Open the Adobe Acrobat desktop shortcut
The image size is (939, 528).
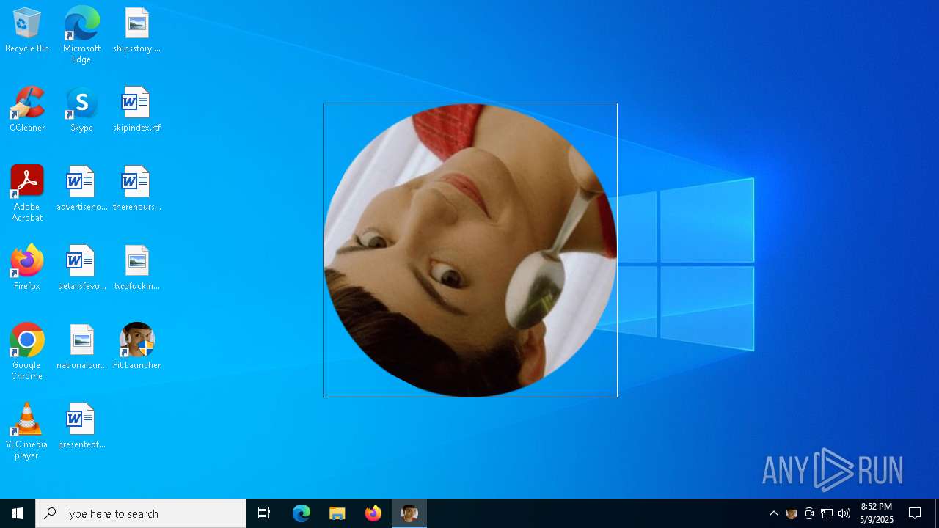tap(27, 194)
